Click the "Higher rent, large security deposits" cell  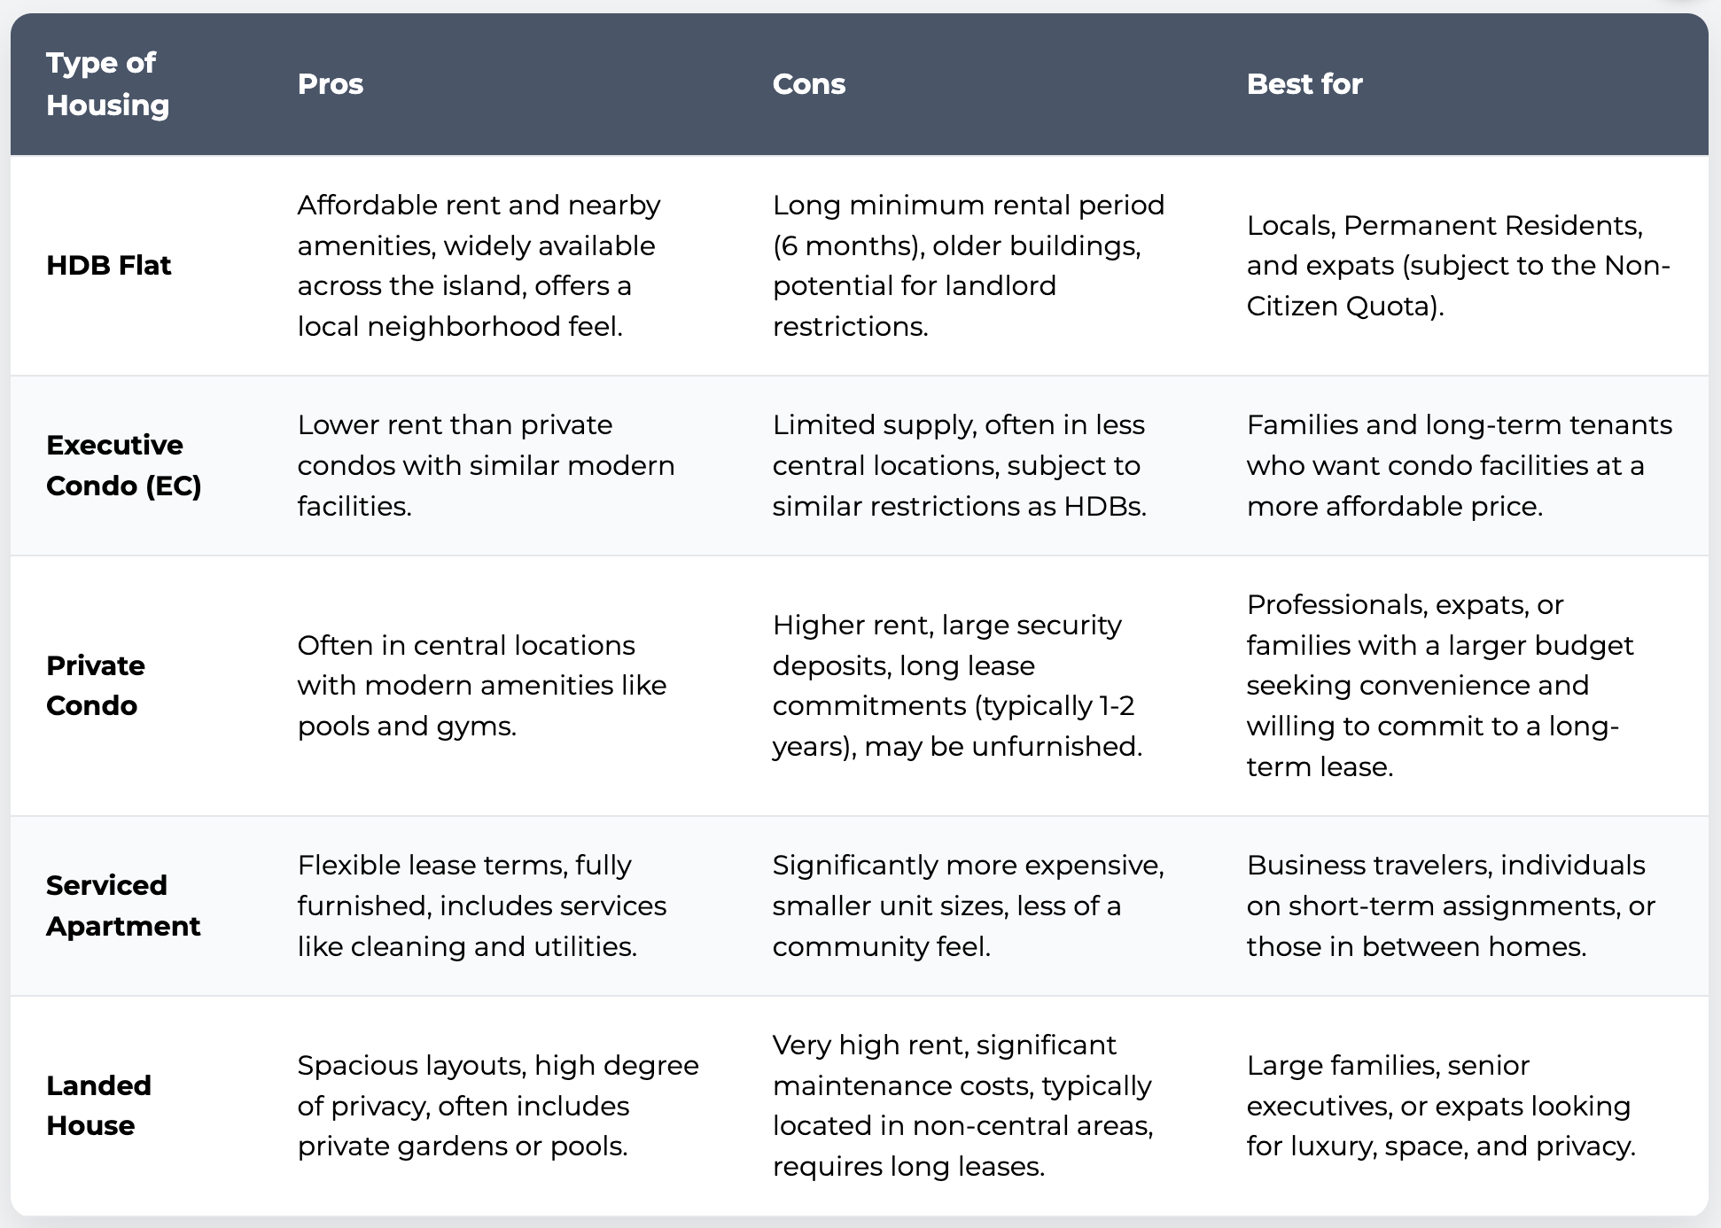click(x=956, y=685)
